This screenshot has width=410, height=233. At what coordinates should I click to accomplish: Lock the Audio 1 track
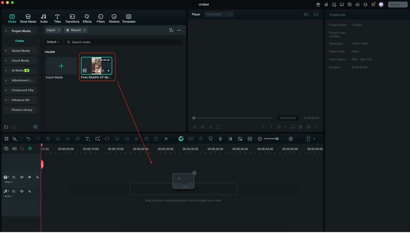(x=14, y=192)
